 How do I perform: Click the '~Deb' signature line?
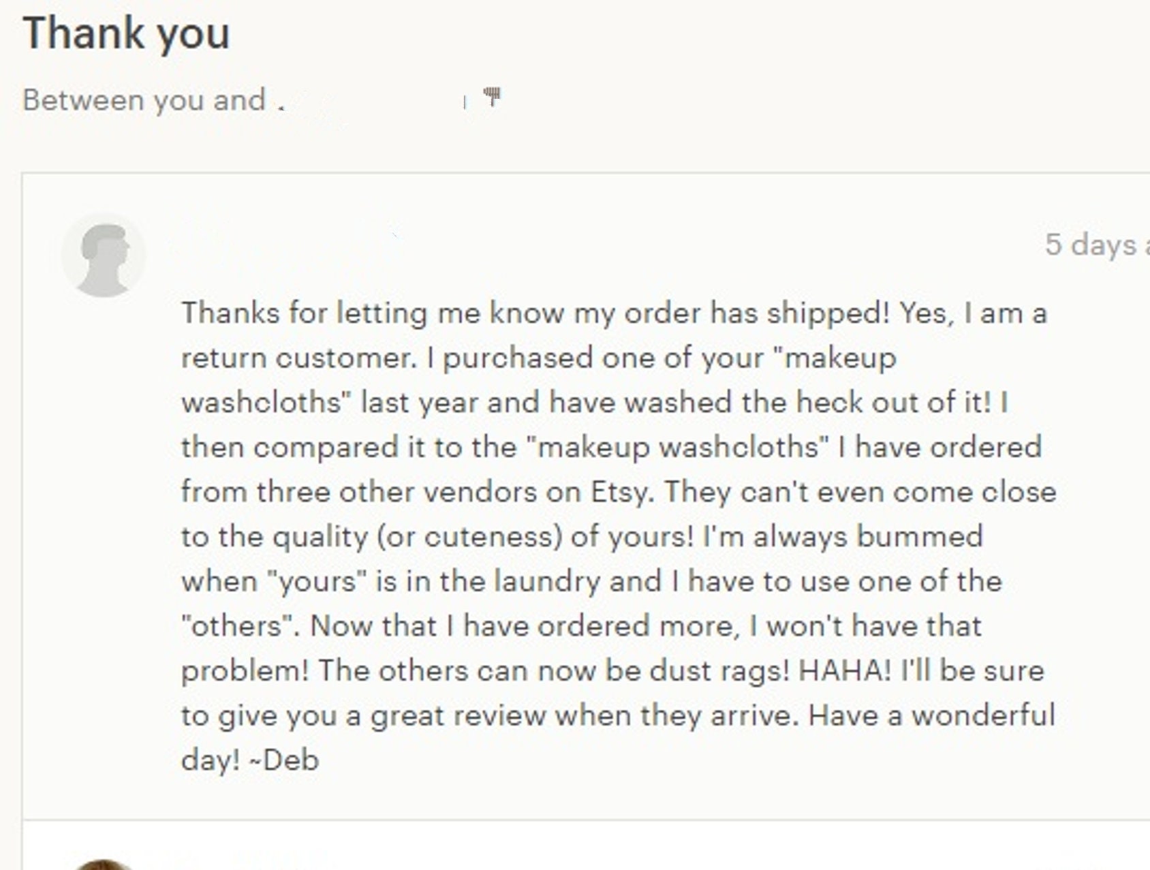click(x=250, y=760)
